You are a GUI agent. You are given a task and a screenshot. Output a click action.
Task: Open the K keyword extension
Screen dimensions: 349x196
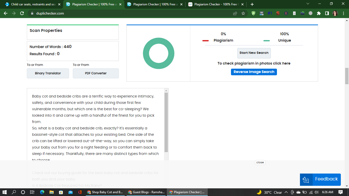pos(286,13)
